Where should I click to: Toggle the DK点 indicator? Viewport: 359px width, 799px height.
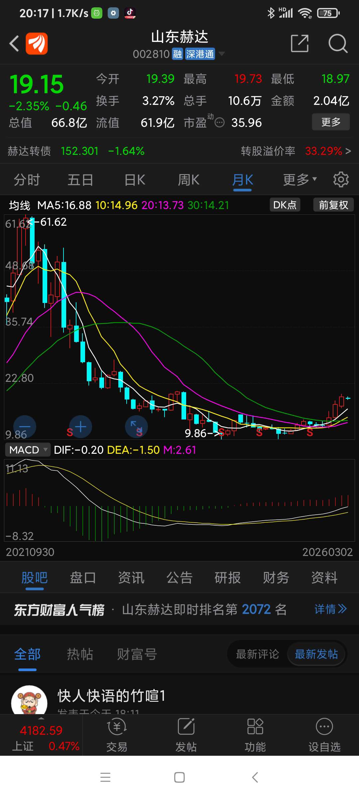(285, 205)
